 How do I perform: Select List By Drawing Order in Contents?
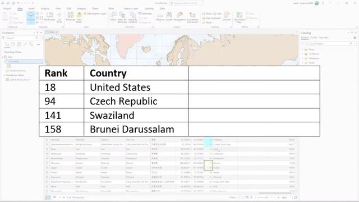[x=7, y=44]
